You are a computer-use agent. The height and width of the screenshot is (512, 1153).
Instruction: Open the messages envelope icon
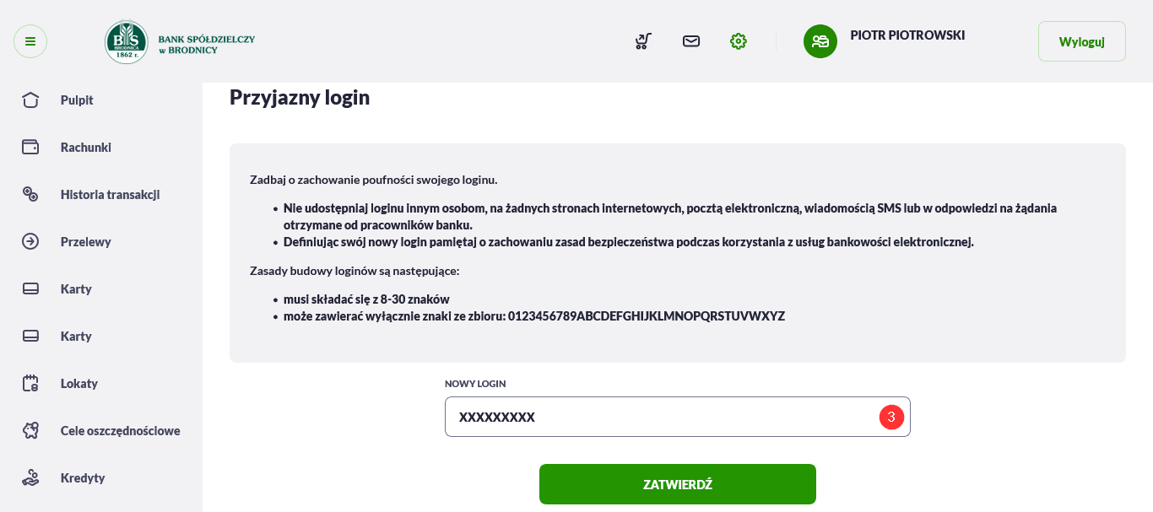691,41
